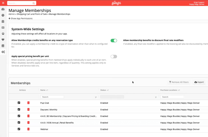
Task: Click the 4.4.0 | 100$ Annual | Retail Benefits cell
Action: (x=57, y=123)
